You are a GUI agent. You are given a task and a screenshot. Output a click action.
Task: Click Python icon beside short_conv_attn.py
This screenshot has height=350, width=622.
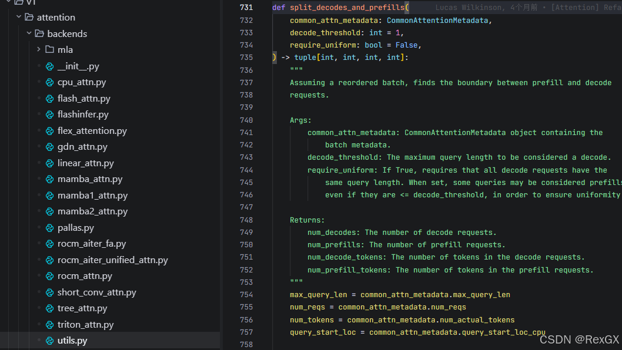click(49, 292)
